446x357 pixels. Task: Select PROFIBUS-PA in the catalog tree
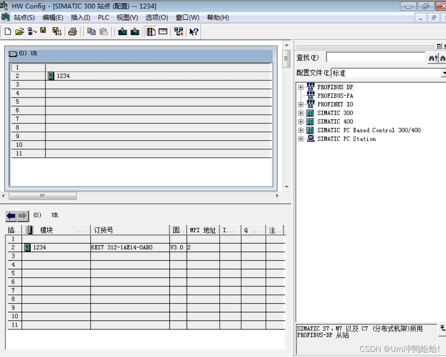[x=335, y=96]
